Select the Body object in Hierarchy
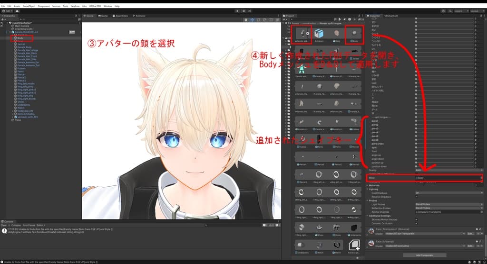 coord(20,38)
